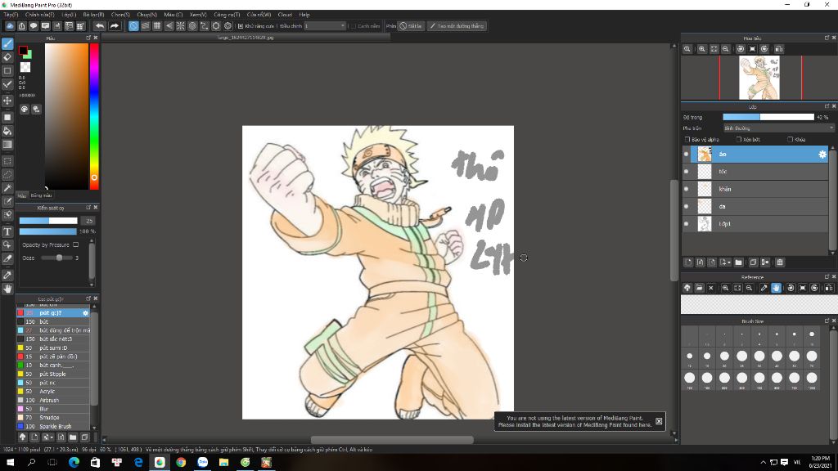Open the Bộ lọc(R) menu
The height and width of the screenshot is (471, 838).
93,15
